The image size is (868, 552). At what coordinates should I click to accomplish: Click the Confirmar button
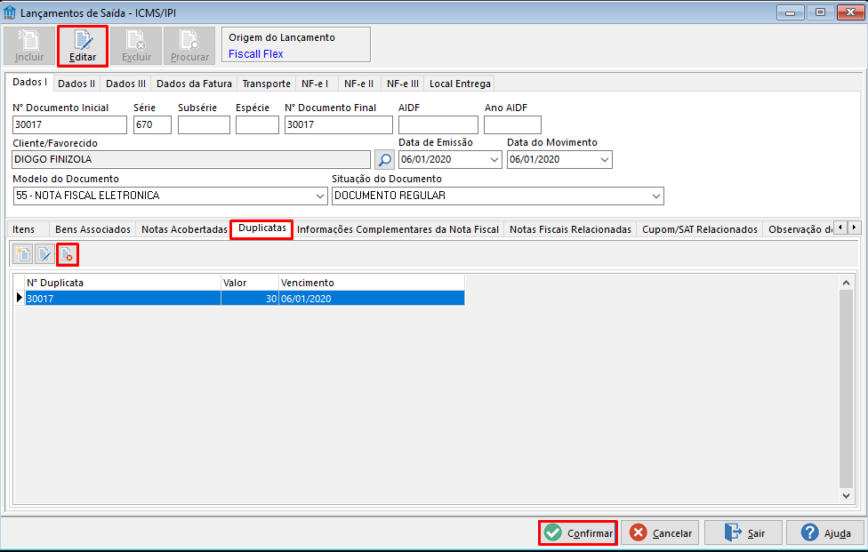click(x=578, y=533)
